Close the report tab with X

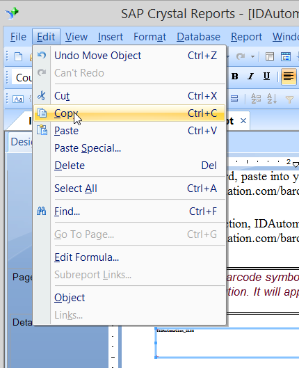click(243, 121)
